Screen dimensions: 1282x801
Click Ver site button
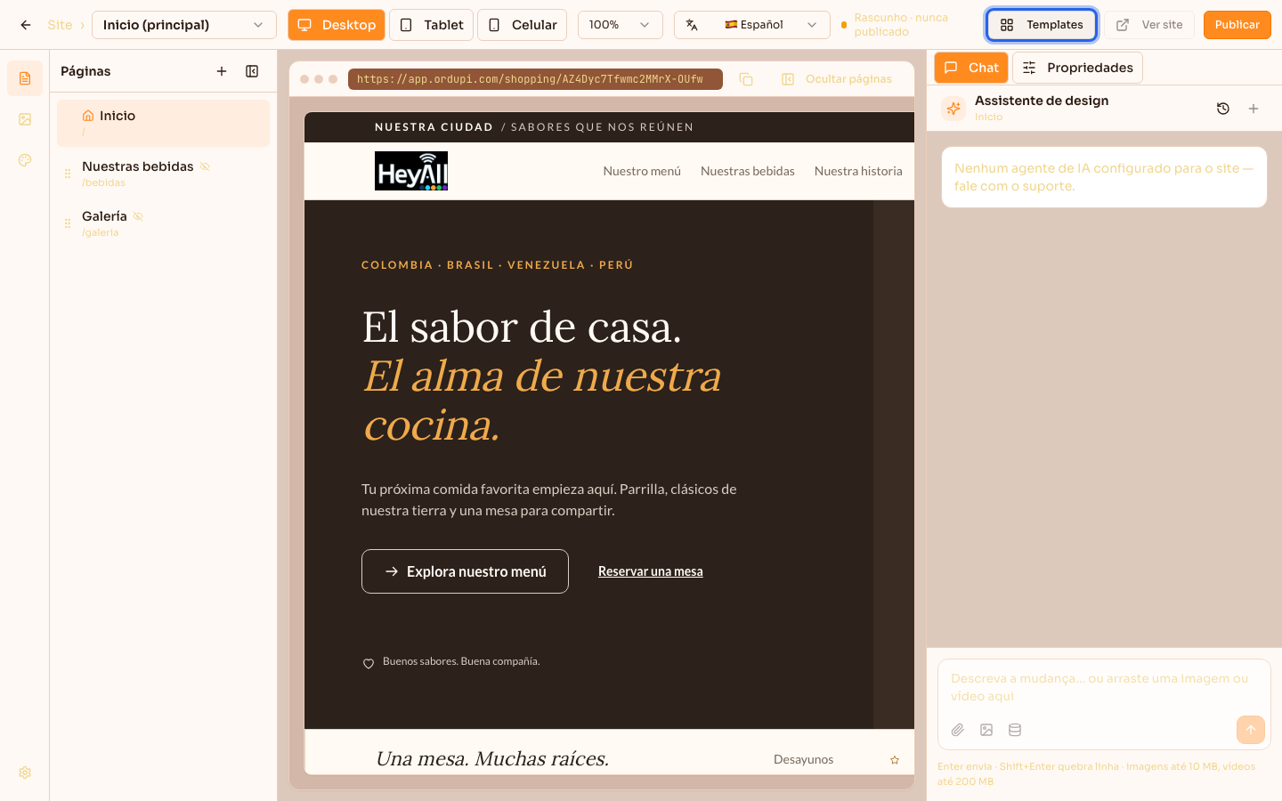(1149, 25)
